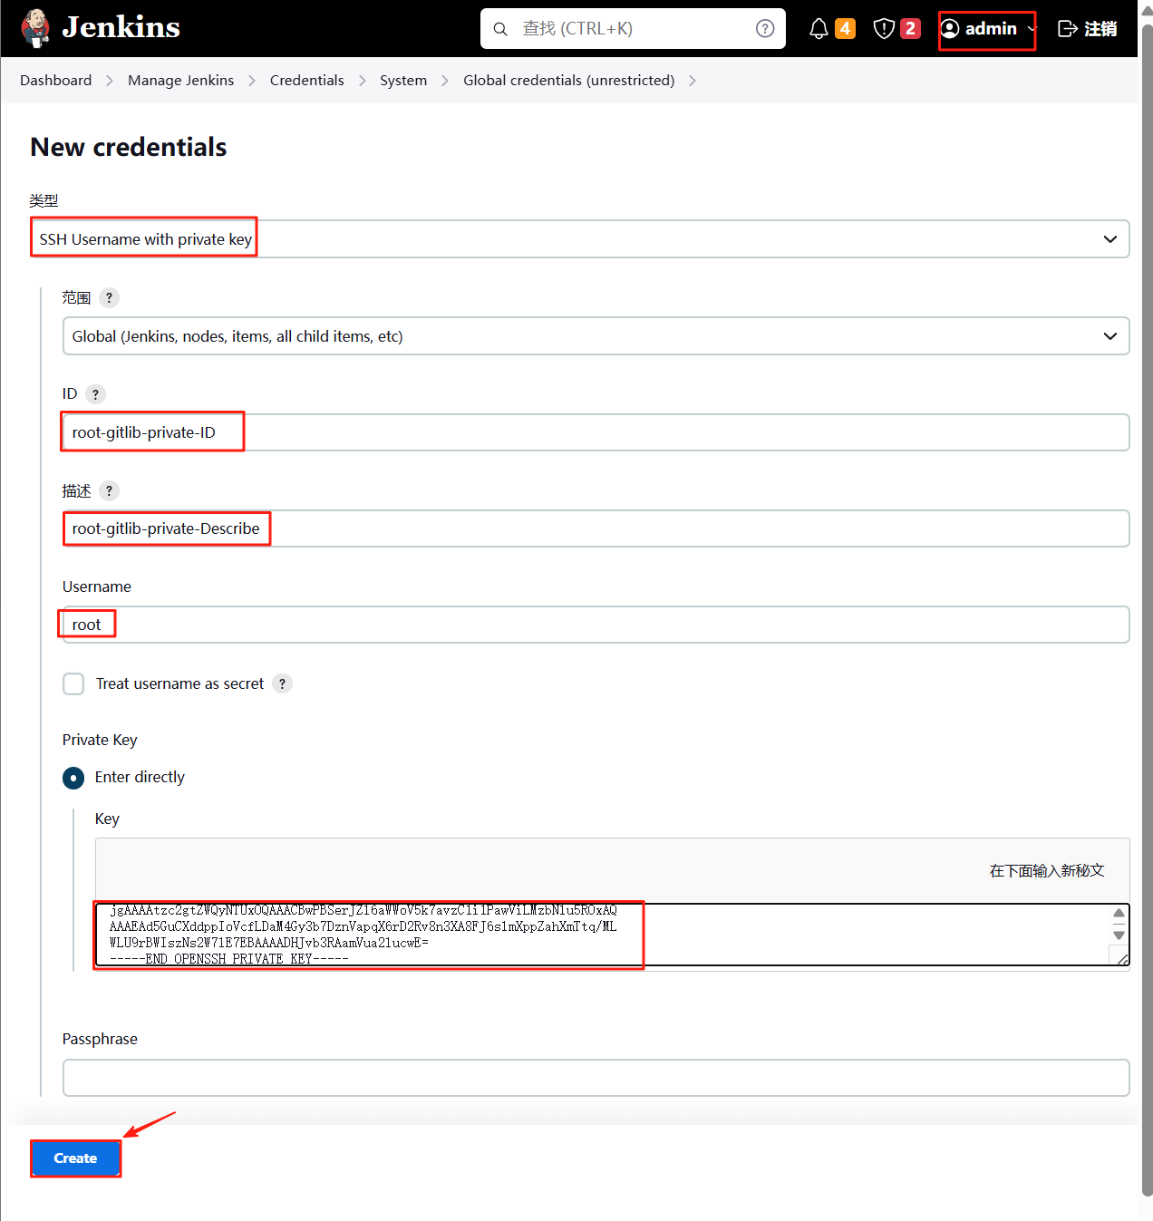
Task: Expand chevron after System breadcrumb
Action: pyautogui.click(x=445, y=81)
